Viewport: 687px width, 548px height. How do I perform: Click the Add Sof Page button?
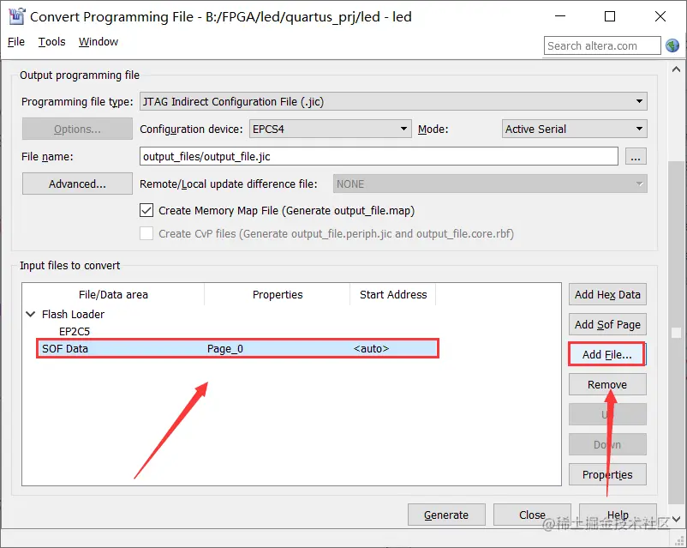[607, 325]
